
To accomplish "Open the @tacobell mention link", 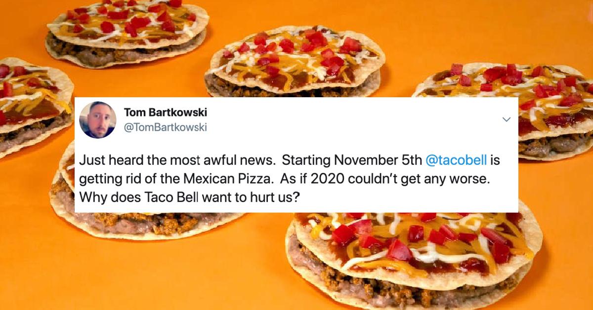I will (456, 160).
